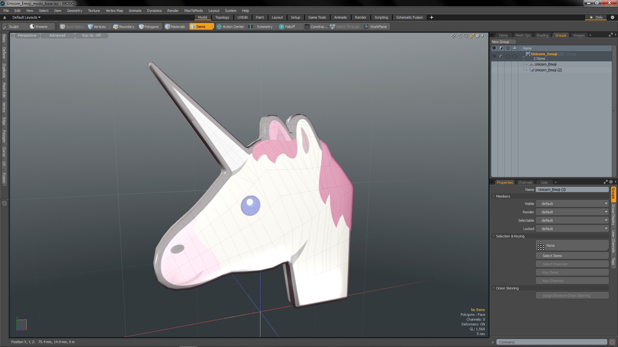
Task: Collapse the Onion Skinning section
Action: 493,288
